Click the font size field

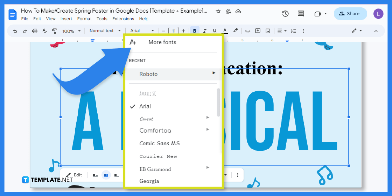click(x=174, y=31)
